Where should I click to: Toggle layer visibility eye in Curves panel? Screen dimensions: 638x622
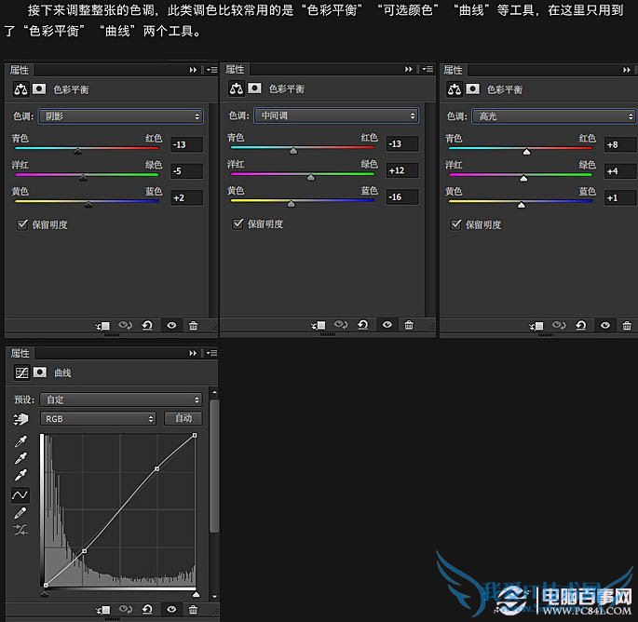point(171,609)
